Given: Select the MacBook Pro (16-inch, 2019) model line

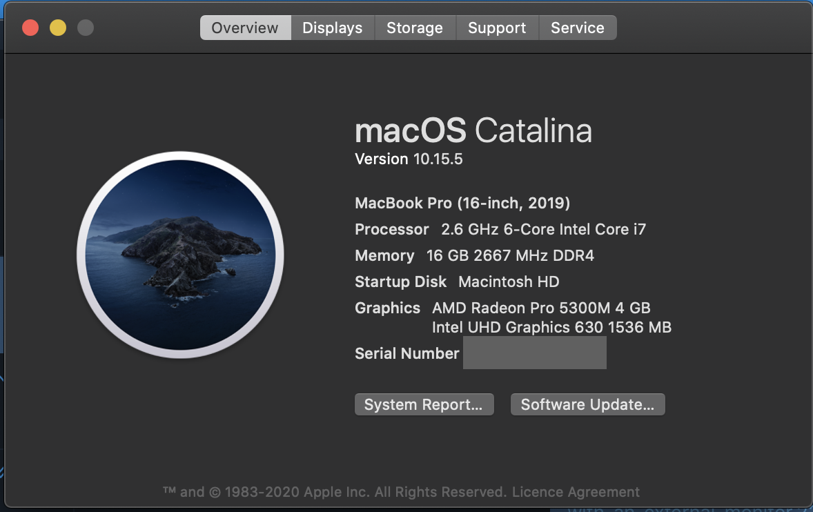Looking at the screenshot, I should pyautogui.click(x=462, y=203).
